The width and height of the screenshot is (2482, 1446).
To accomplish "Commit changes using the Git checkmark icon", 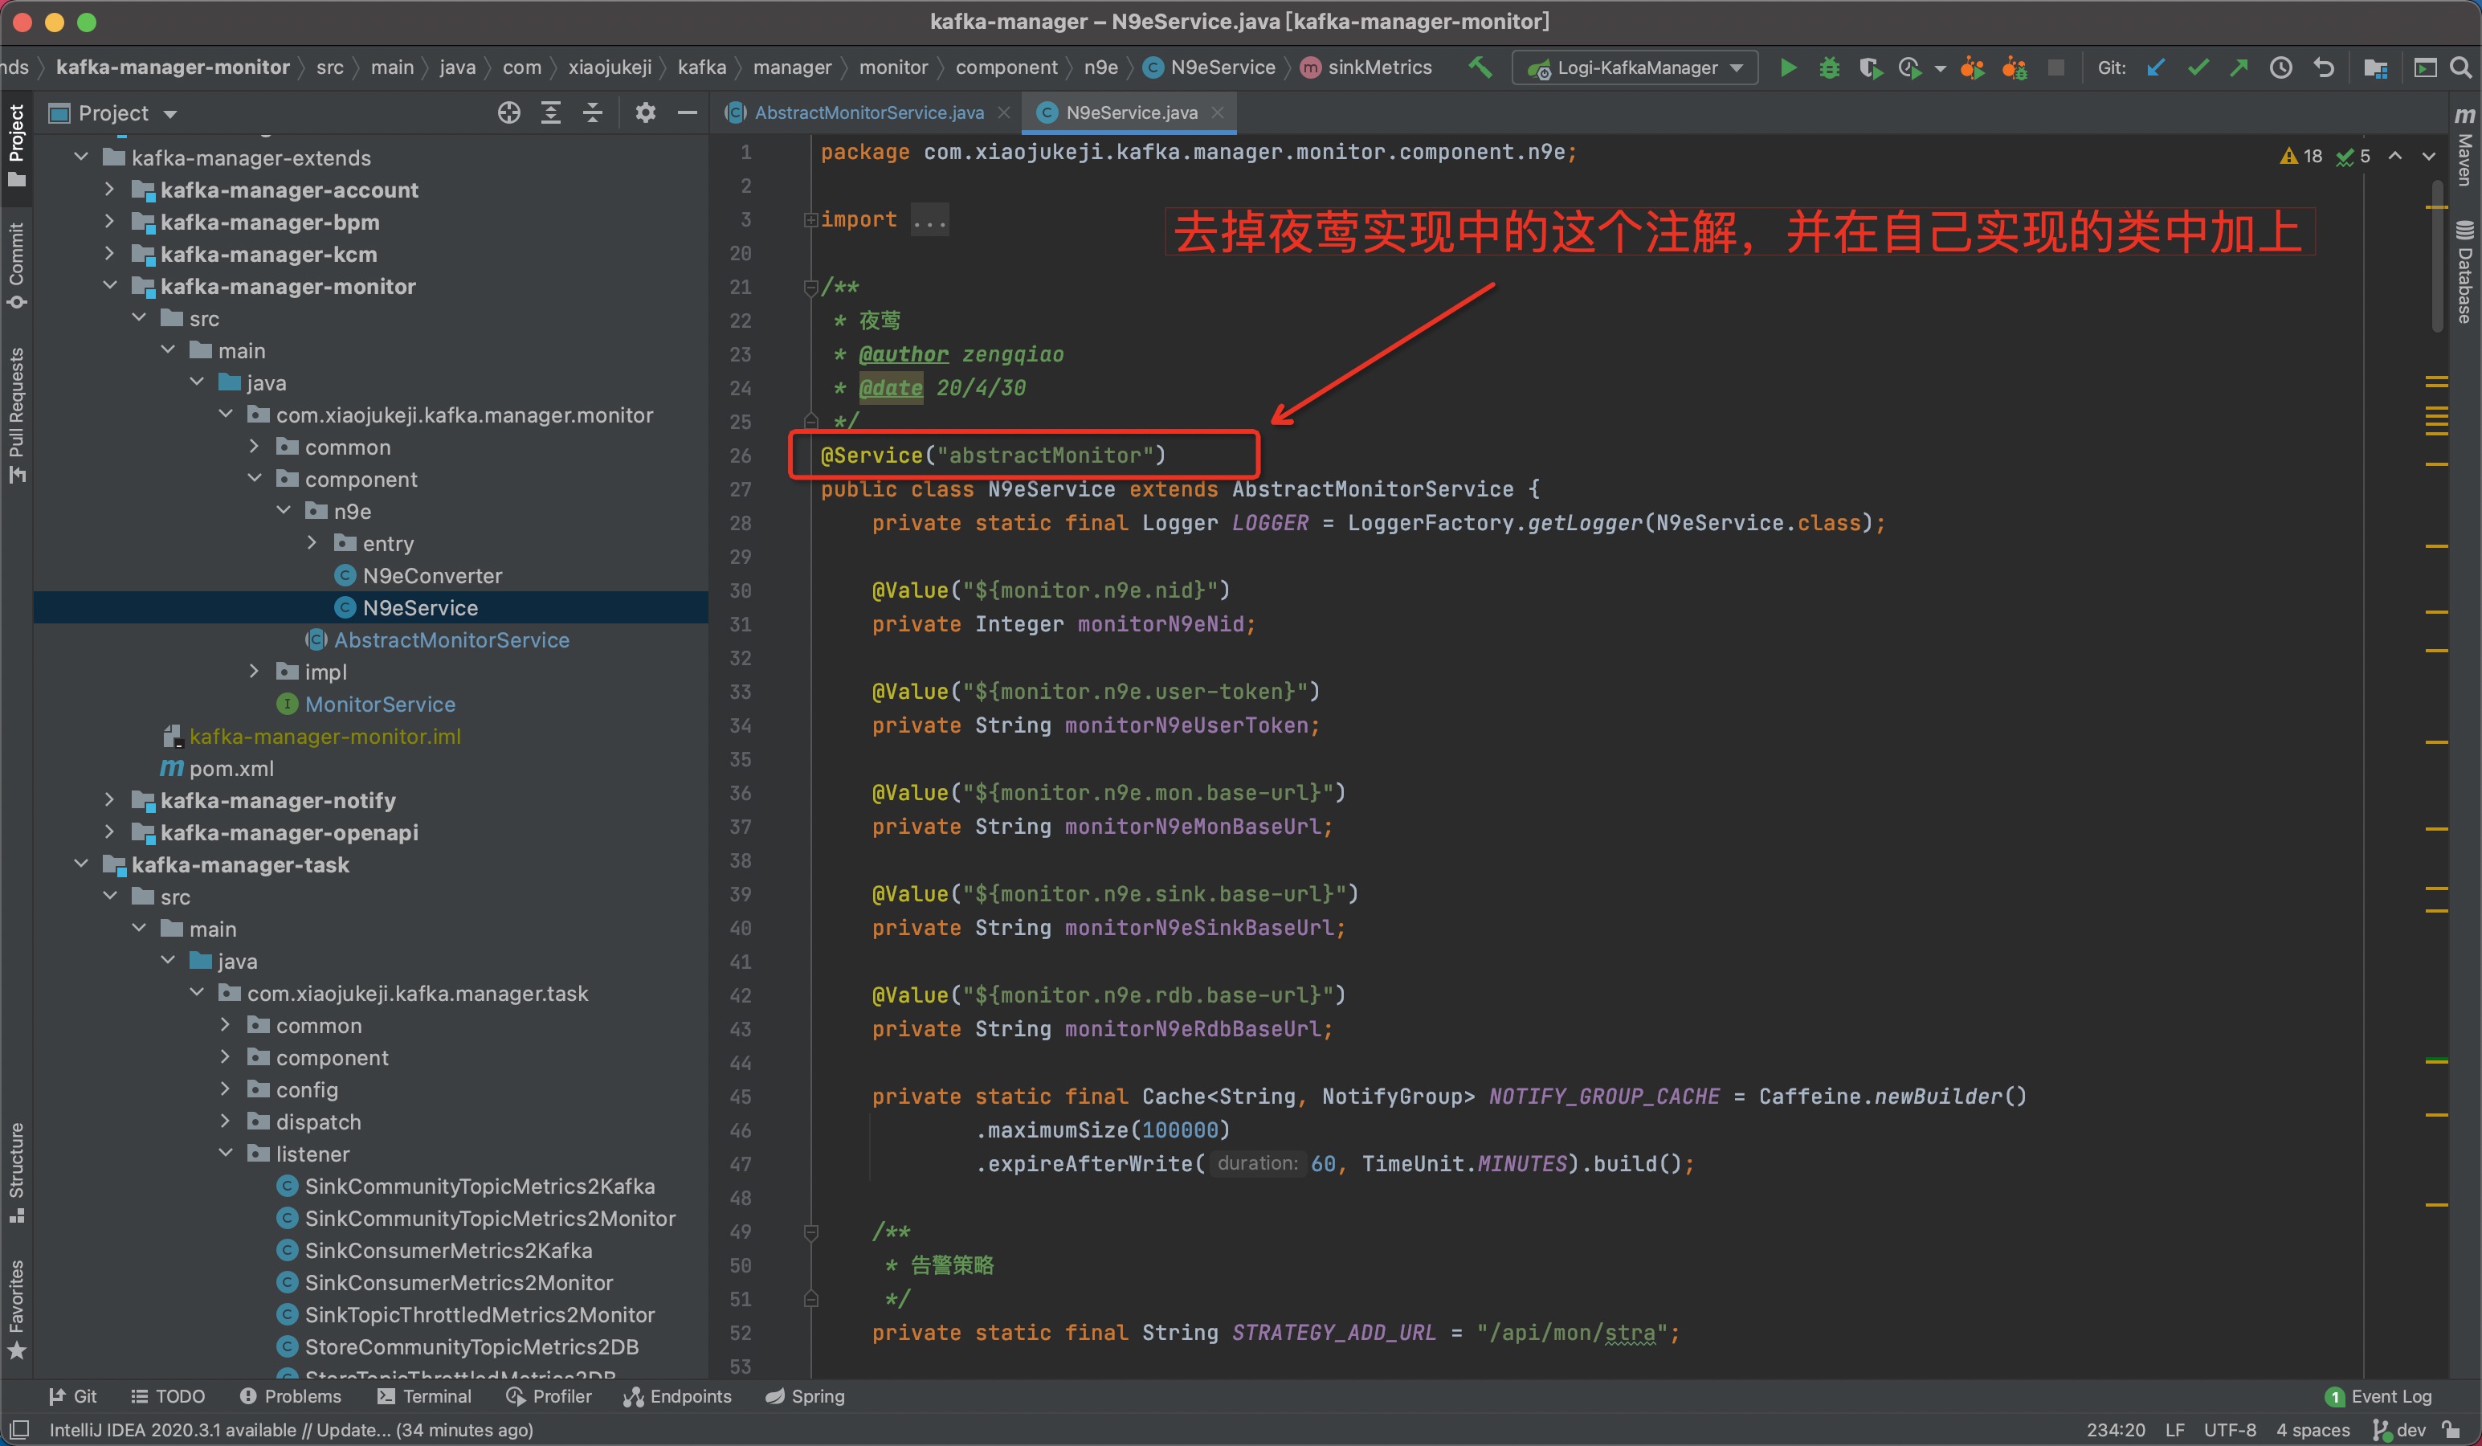I will click(x=2198, y=67).
